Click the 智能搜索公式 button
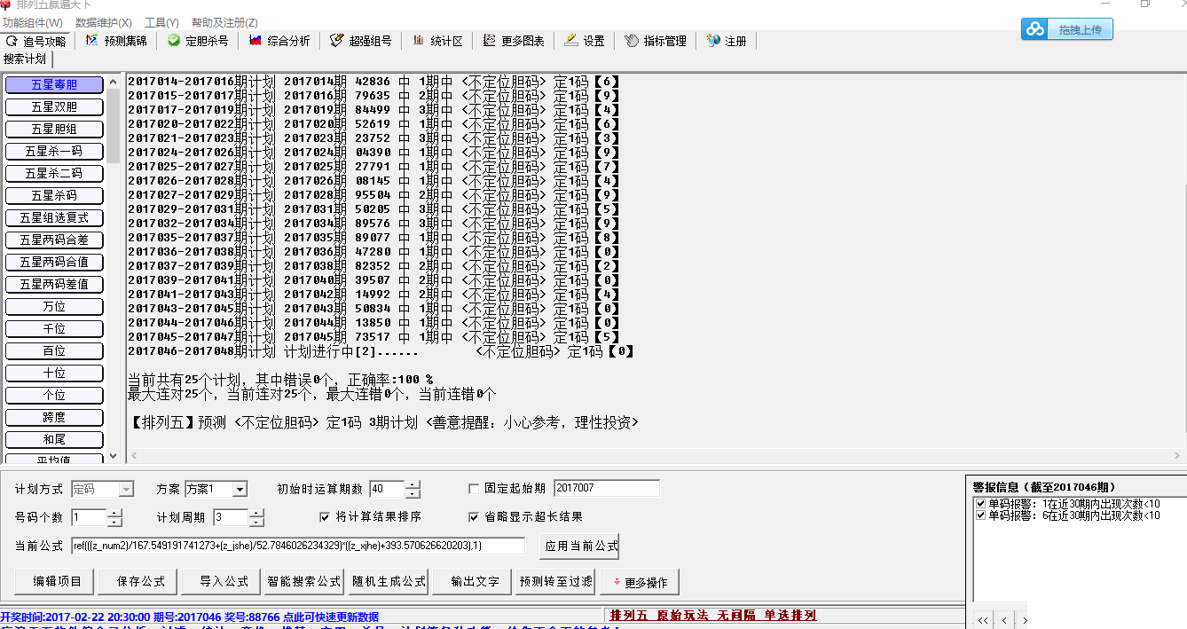Viewport: 1187px width, 629px height. tap(304, 582)
